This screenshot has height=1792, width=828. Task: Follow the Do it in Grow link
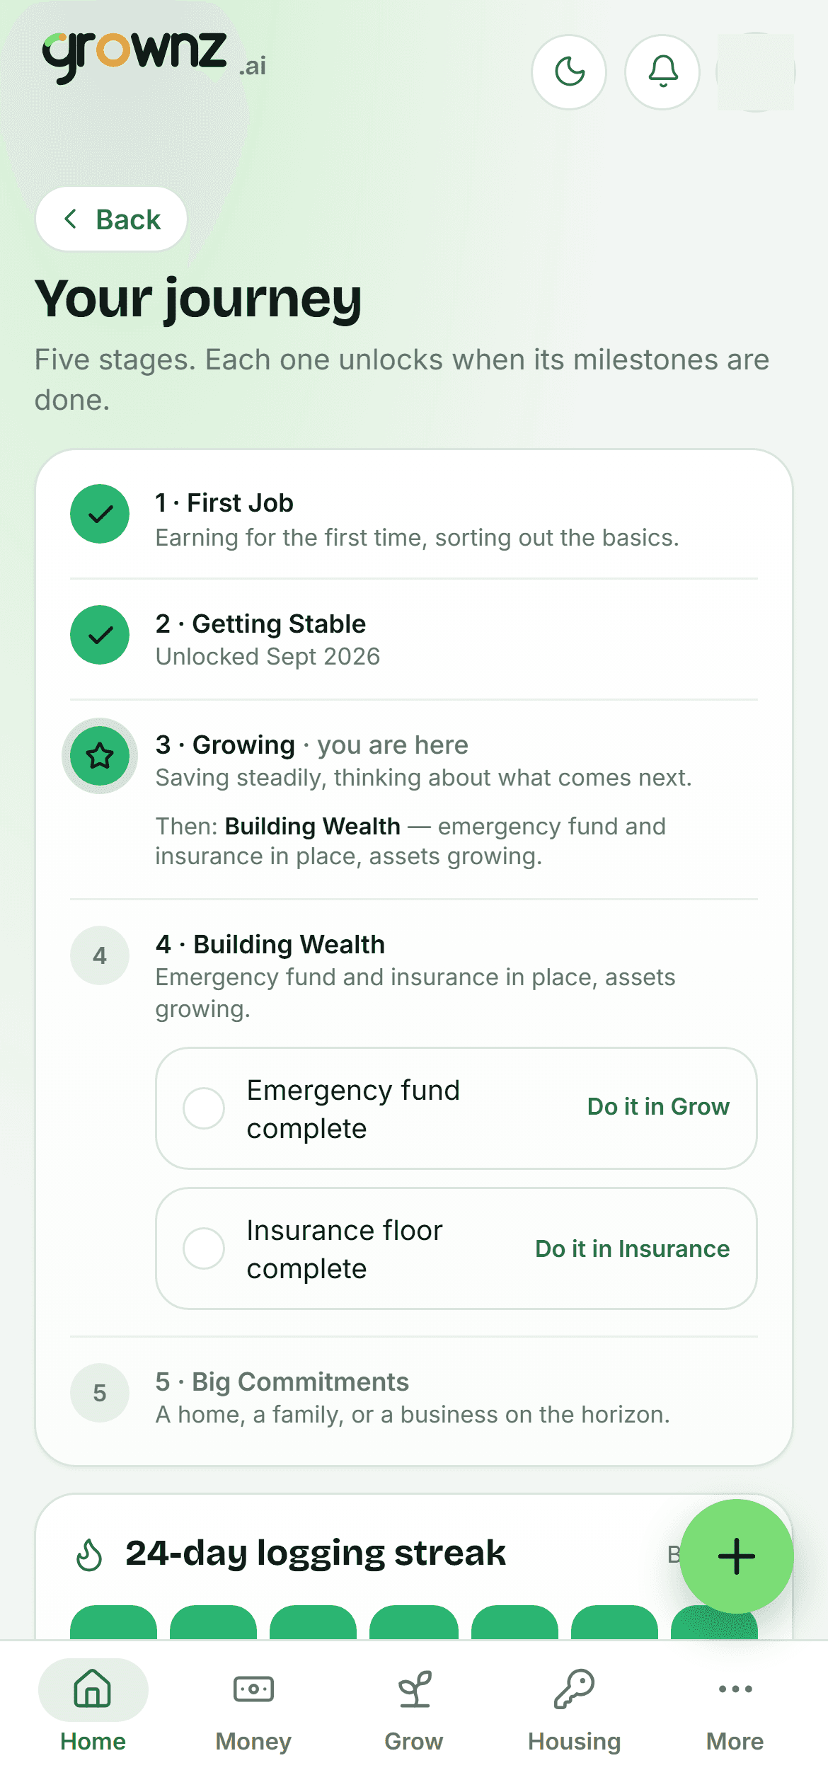pyautogui.click(x=658, y=1107)
